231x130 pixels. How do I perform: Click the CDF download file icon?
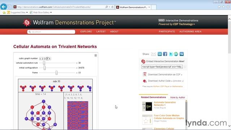click(145, 74)
